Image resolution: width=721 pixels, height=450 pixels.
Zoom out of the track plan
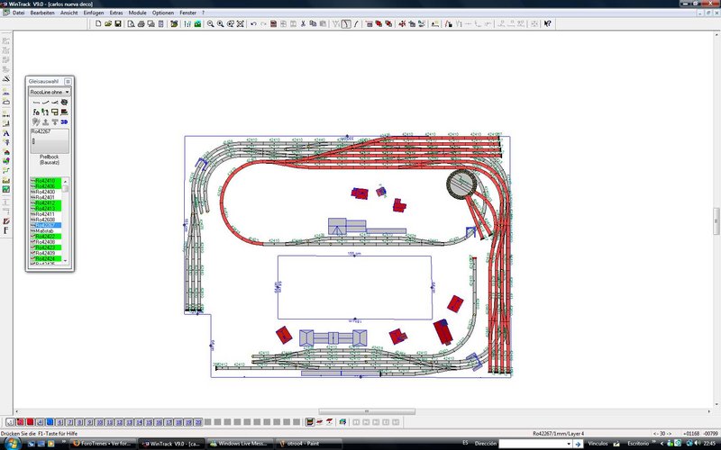pyautogui.click(x=211, y=23)
